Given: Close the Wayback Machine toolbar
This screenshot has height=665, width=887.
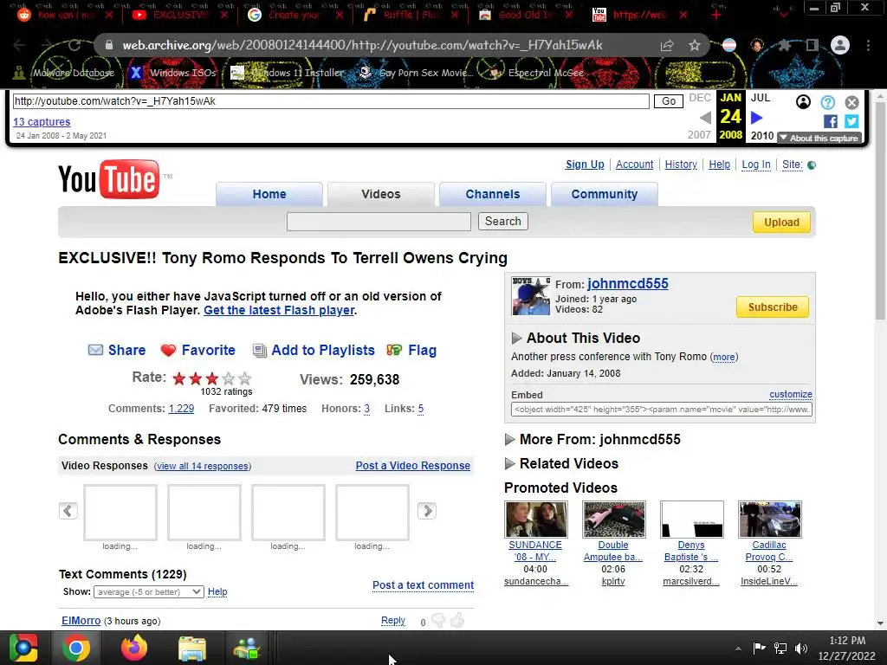Looking at the screenshot, I should 852,102.
